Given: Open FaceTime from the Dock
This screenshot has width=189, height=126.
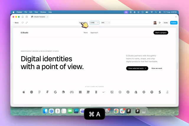Looking at the screenshot, I should pyautogui.click(x=70, y=111).
